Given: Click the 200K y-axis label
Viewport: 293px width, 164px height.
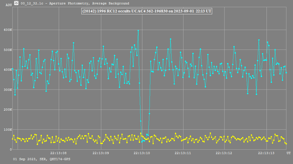Looking at the screenshot, I should 7,110.
